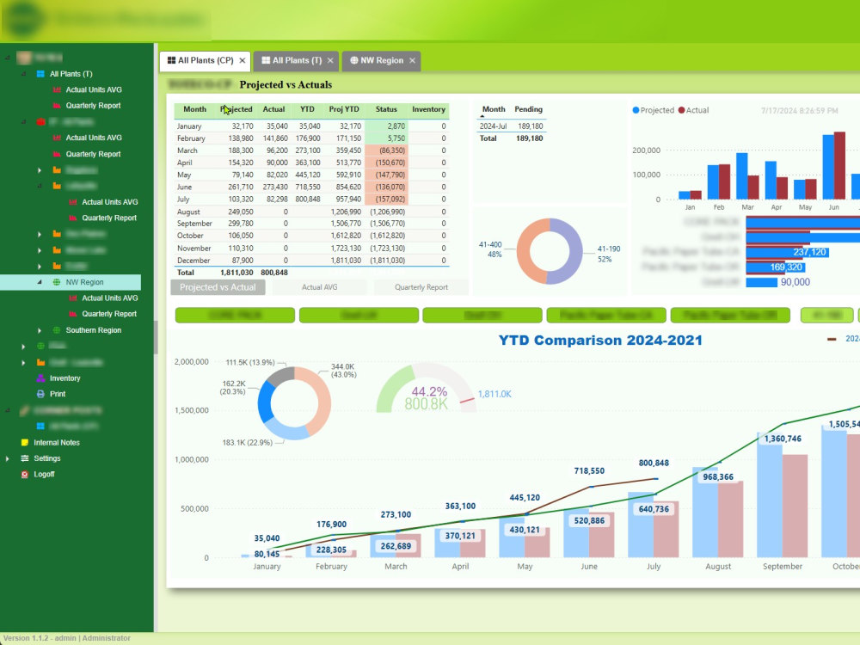
Task: Click the July 800,848 data label on chart
Action: (x=654, y=463)
